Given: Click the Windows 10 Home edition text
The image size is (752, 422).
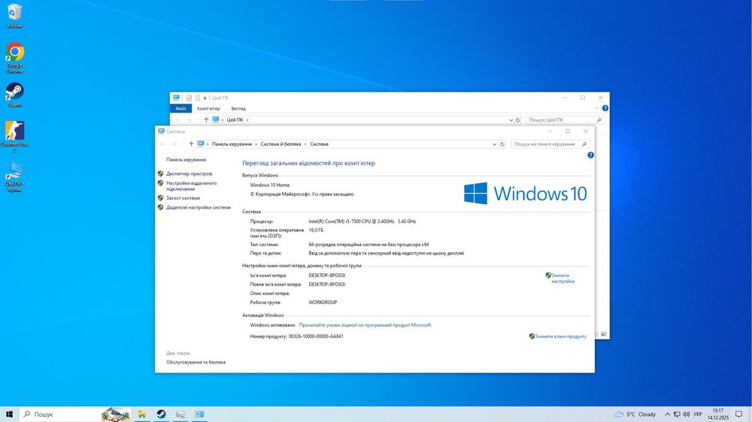Looking at the screenshot, I should (x=269, y=185).
